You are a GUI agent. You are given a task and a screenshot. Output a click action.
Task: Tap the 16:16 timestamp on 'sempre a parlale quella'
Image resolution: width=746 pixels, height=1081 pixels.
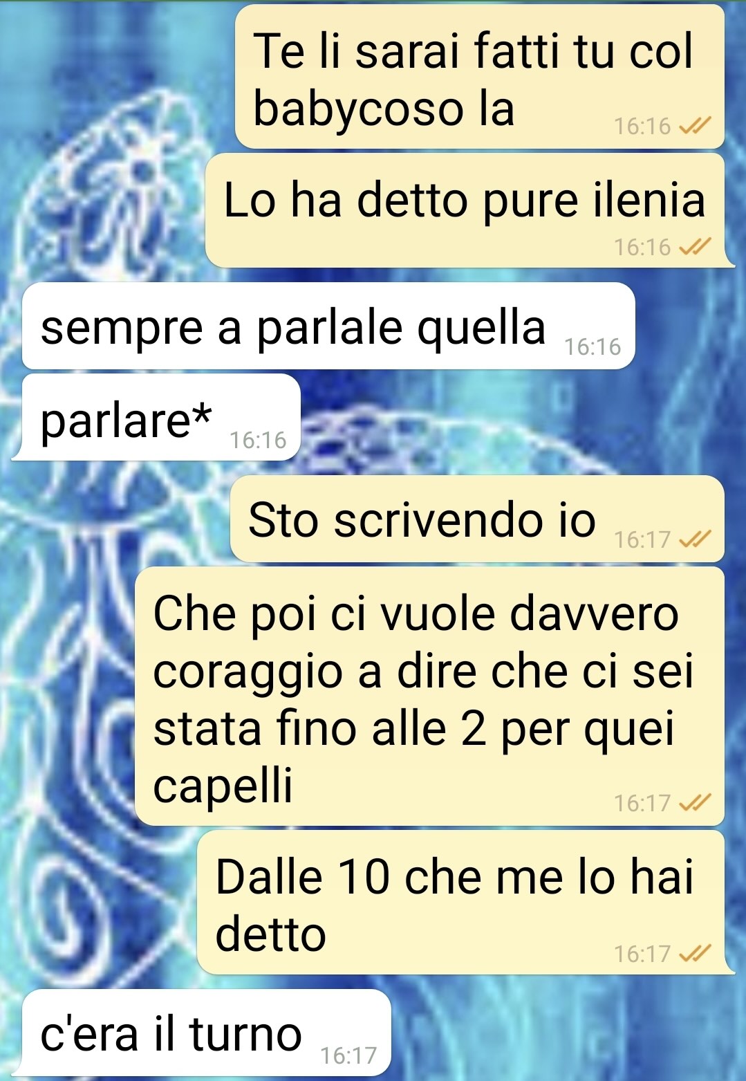(x=593, y=347)
